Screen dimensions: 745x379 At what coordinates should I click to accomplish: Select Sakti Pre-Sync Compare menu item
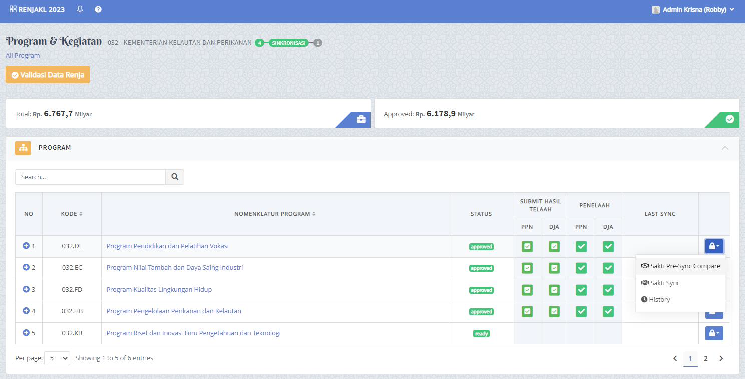click(x=681, y=266)
